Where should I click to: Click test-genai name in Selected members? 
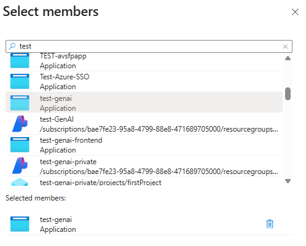click(56, 220)
